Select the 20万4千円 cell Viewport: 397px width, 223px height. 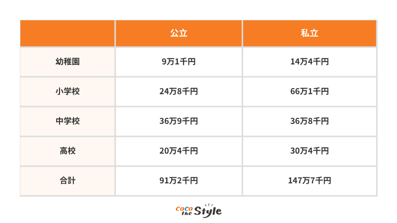point(179,151)
